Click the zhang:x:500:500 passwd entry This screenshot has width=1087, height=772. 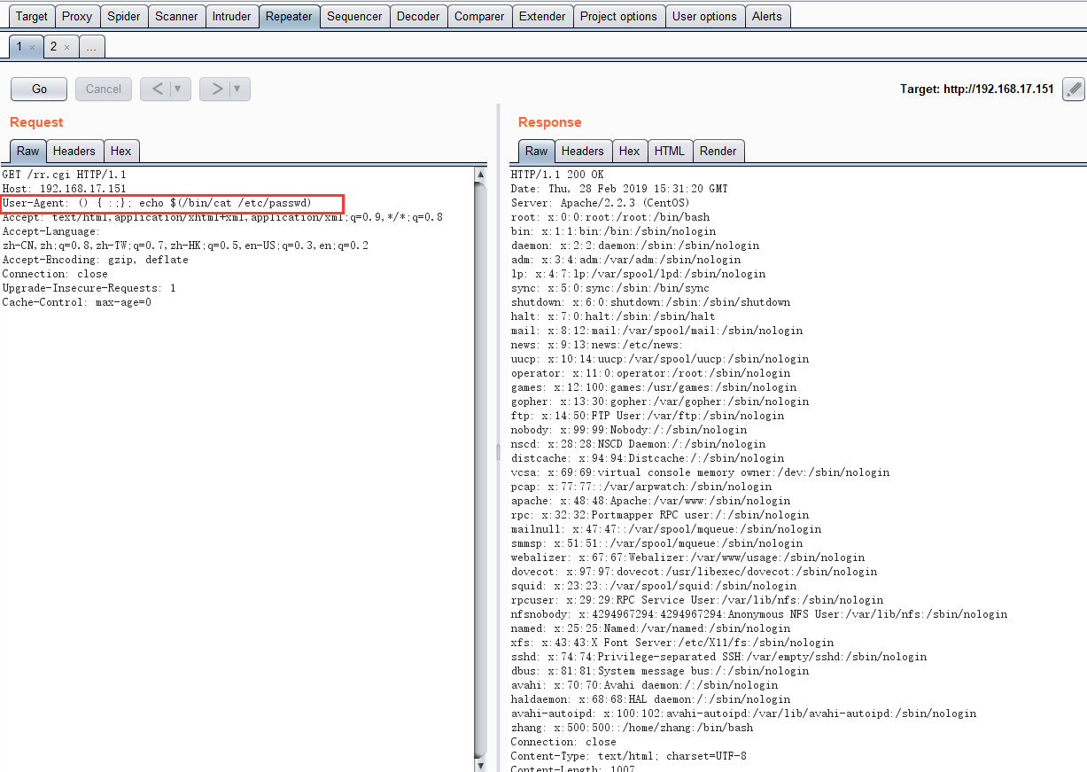[632, 728]
